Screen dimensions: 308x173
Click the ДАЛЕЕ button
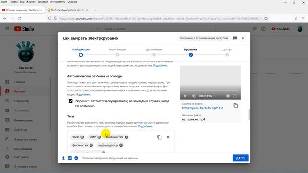pos(241,158)
